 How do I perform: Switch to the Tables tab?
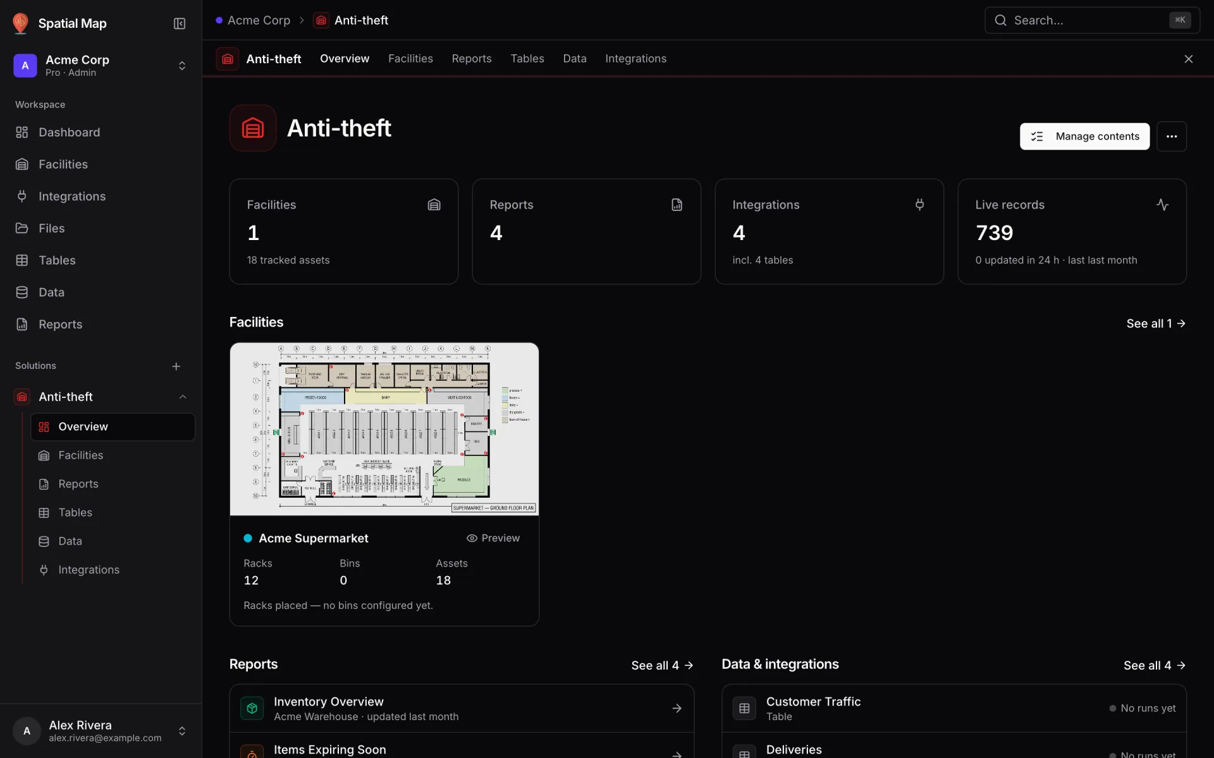click(x=527, y=59)
